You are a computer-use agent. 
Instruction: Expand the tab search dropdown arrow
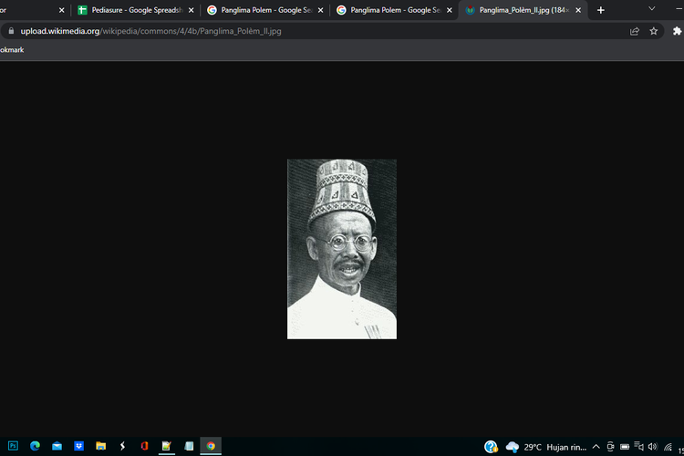click(x=652, y=9)
